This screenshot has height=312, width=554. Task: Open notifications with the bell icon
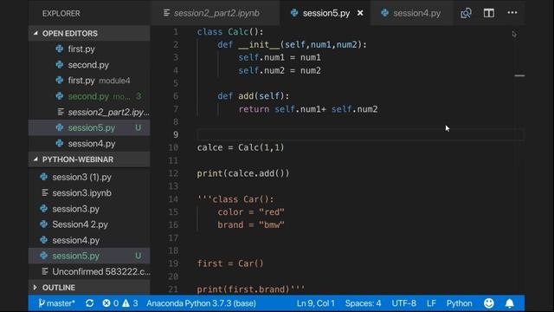coord(510,303)
